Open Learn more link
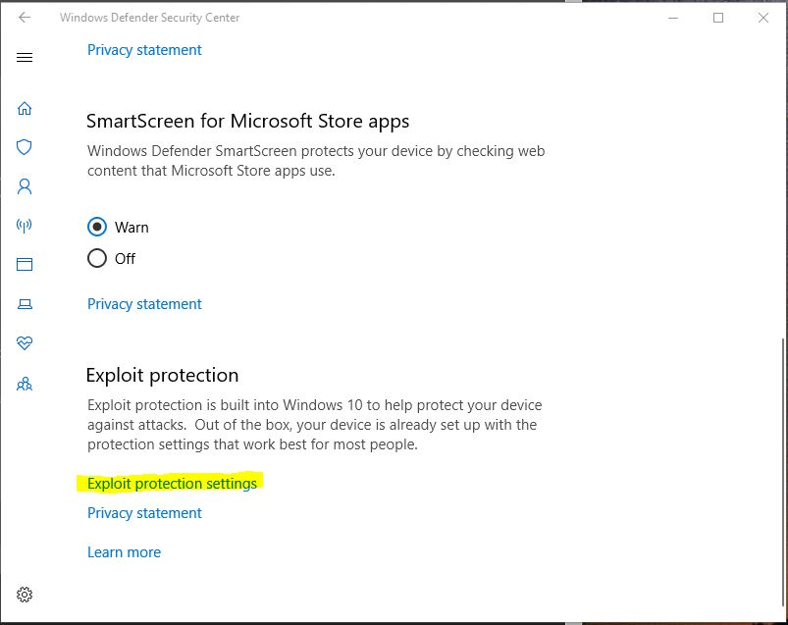This screenshot has height=625, width=788. (124, 552)
